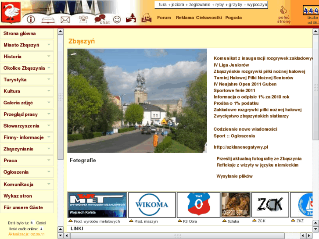Screen dimensions: 319x239
Task: Click the WIKOMA logo banner
Action: tap(152, 205)
